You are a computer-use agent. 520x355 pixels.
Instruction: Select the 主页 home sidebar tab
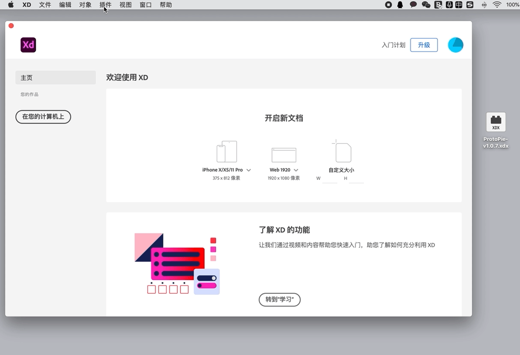click(56, 78)
